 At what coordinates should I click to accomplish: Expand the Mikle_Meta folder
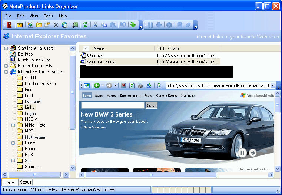[x=13, y=125]
